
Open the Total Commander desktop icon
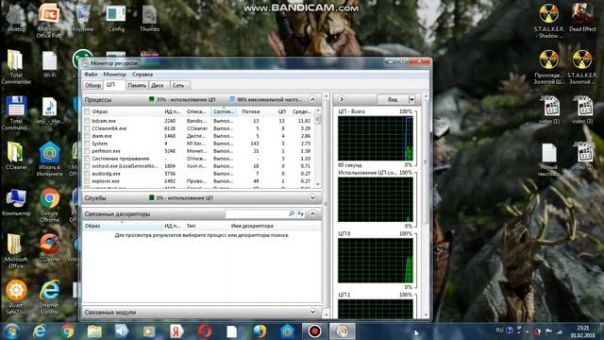point(16,67)
